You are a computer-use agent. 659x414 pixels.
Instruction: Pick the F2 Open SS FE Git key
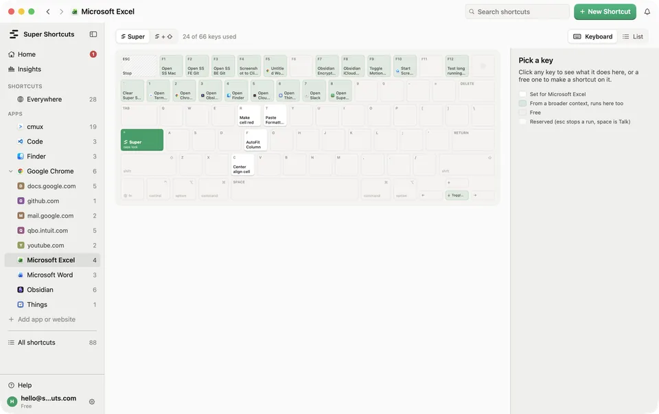click(x=197, y=66)
